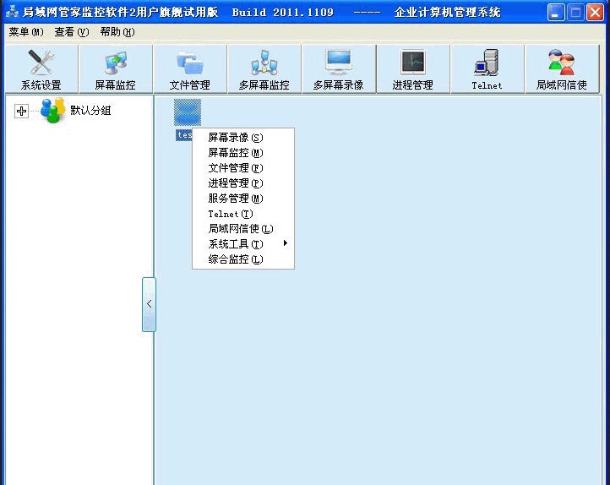610x485 pixels.
Task: Open the 查看(V) menu
Action: pos(72,32)
